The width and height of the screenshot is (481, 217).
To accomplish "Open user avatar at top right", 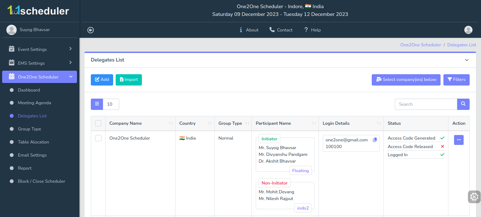I will [468, 30].
